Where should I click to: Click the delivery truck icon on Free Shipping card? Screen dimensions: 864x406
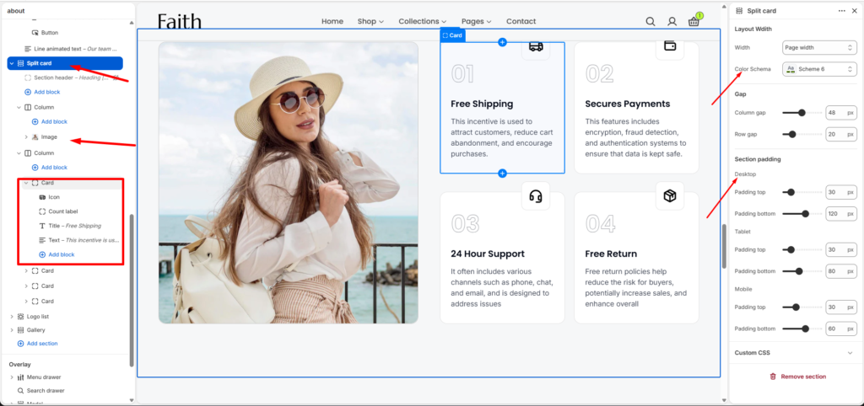536,47
